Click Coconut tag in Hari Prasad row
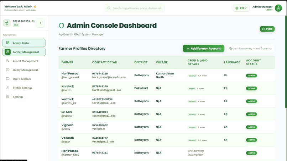287x161 pixels. 192,76
